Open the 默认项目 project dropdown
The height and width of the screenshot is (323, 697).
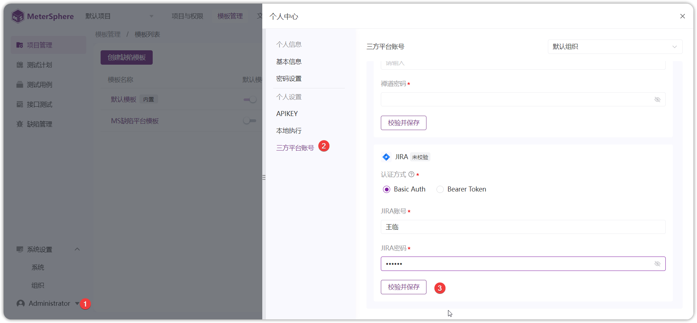(119, 16)
